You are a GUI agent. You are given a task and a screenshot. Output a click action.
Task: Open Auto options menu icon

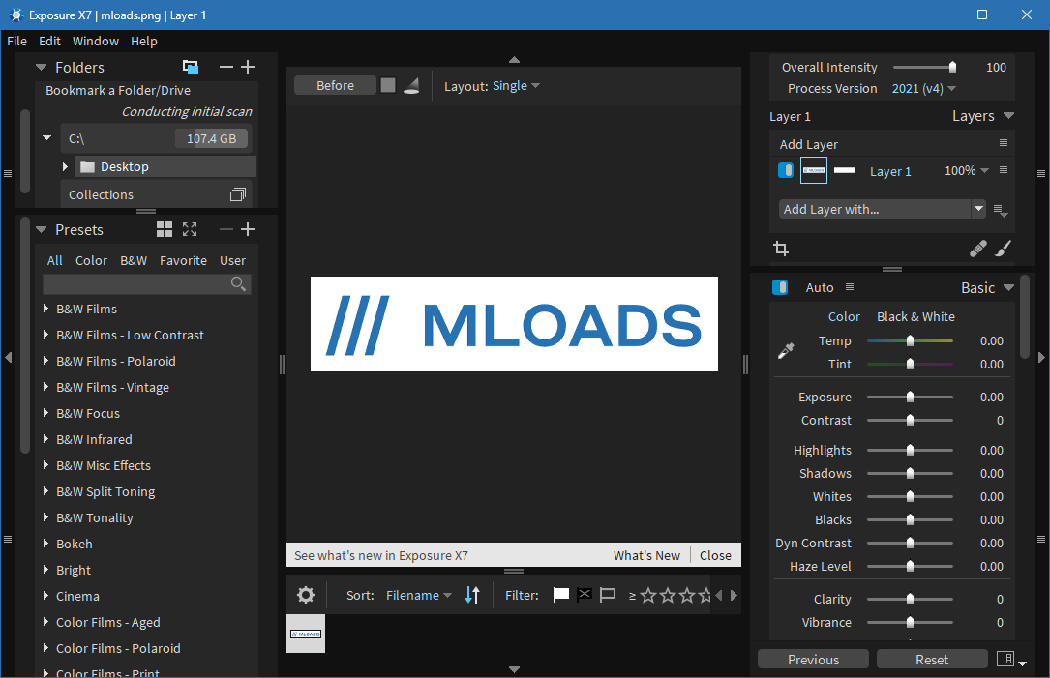850,287
